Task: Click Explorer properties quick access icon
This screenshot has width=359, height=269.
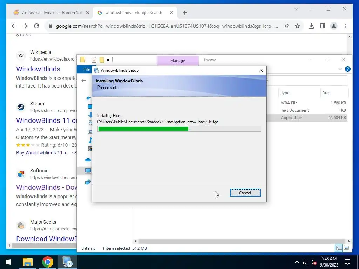Action: (x=94, y=60)
